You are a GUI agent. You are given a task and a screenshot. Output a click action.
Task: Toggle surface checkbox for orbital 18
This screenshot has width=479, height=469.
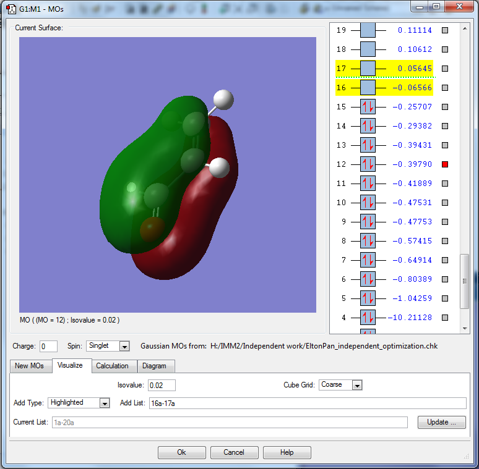click(445, 49)
